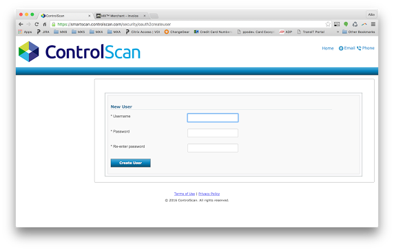This screenshot has height=250, width=394.
Task: Click the ControlScan cube logo
Action: coord(29,52)
